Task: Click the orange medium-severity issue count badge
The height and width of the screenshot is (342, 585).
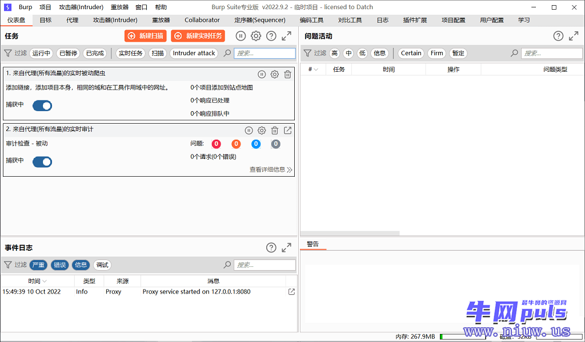Action: click(x=236, y=144)
